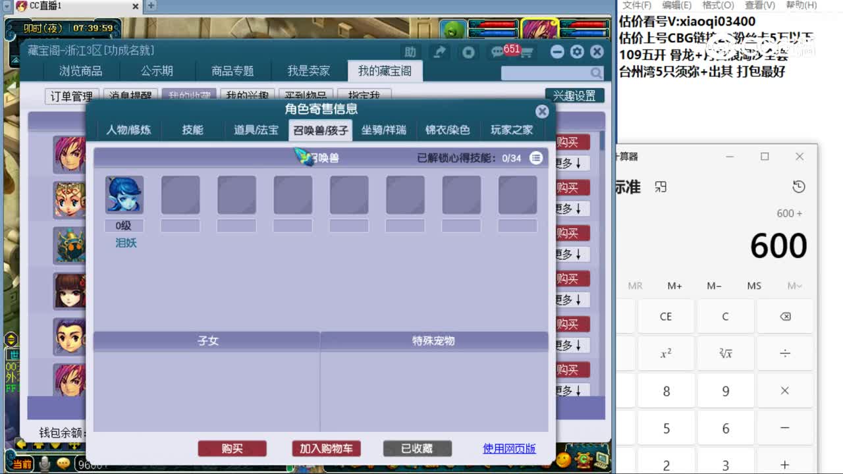Switch to the 坐骑/祥瑞 tab
The image size is (843, 474).
[x=384, y=130]
